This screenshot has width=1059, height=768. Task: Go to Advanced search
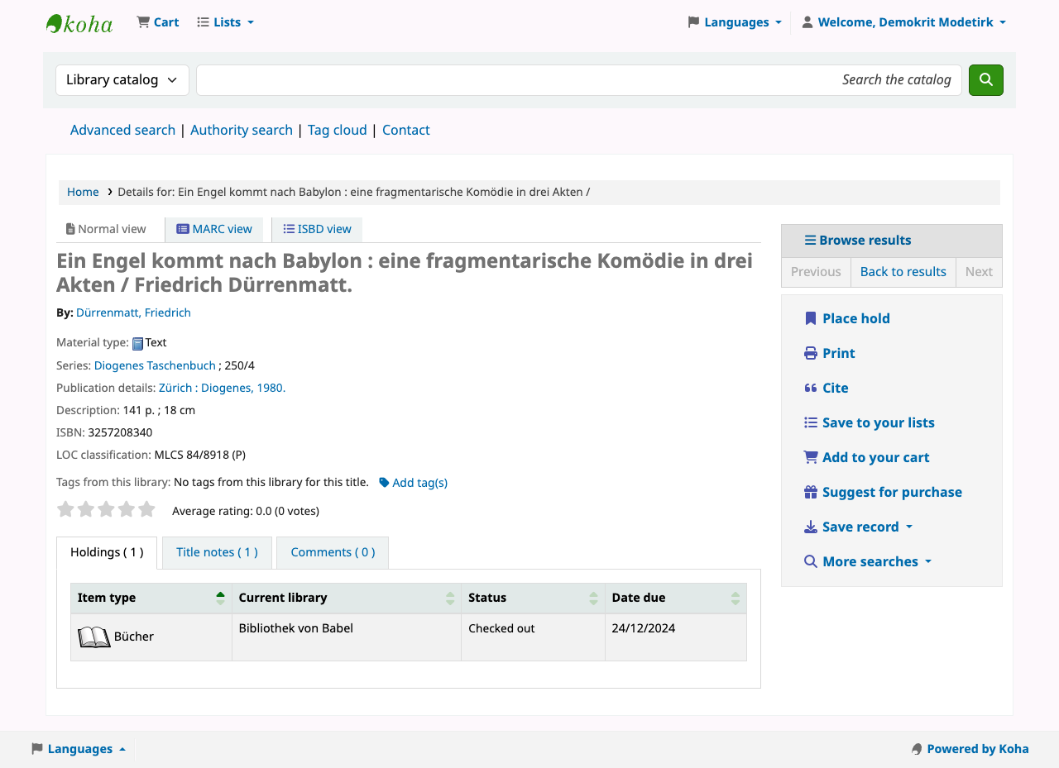tap(122, 131)
